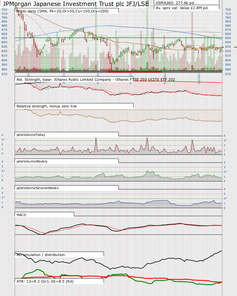Click the 570 price label on right axis

(x=228, y=74)
